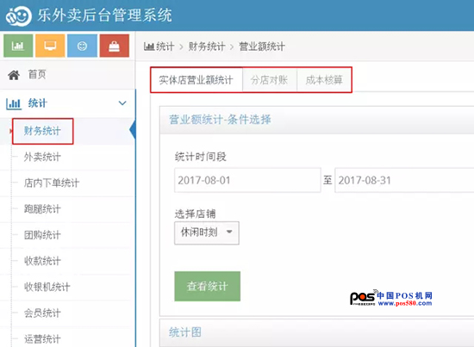Open 会员统计 in the sidebar

coord(42,313)
